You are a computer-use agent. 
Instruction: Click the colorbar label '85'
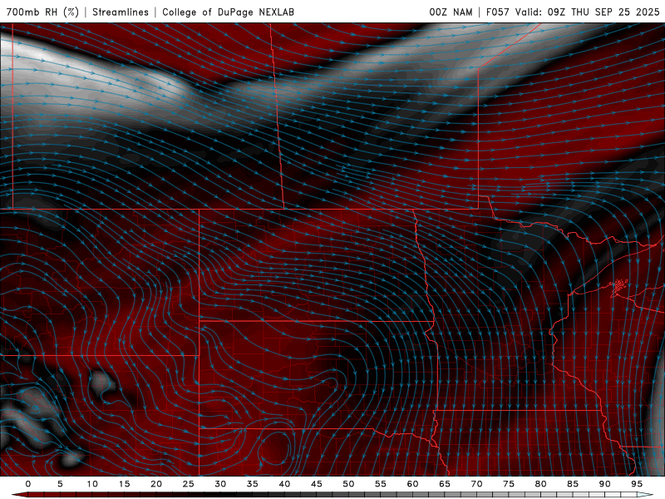(573, 484)
